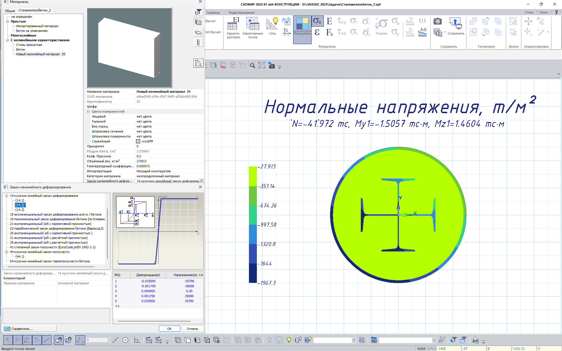Image resolution: width=562 pixels, height=351 pixels.
Task: Click the Сеть mesh icon
Action: click(272, 24)
